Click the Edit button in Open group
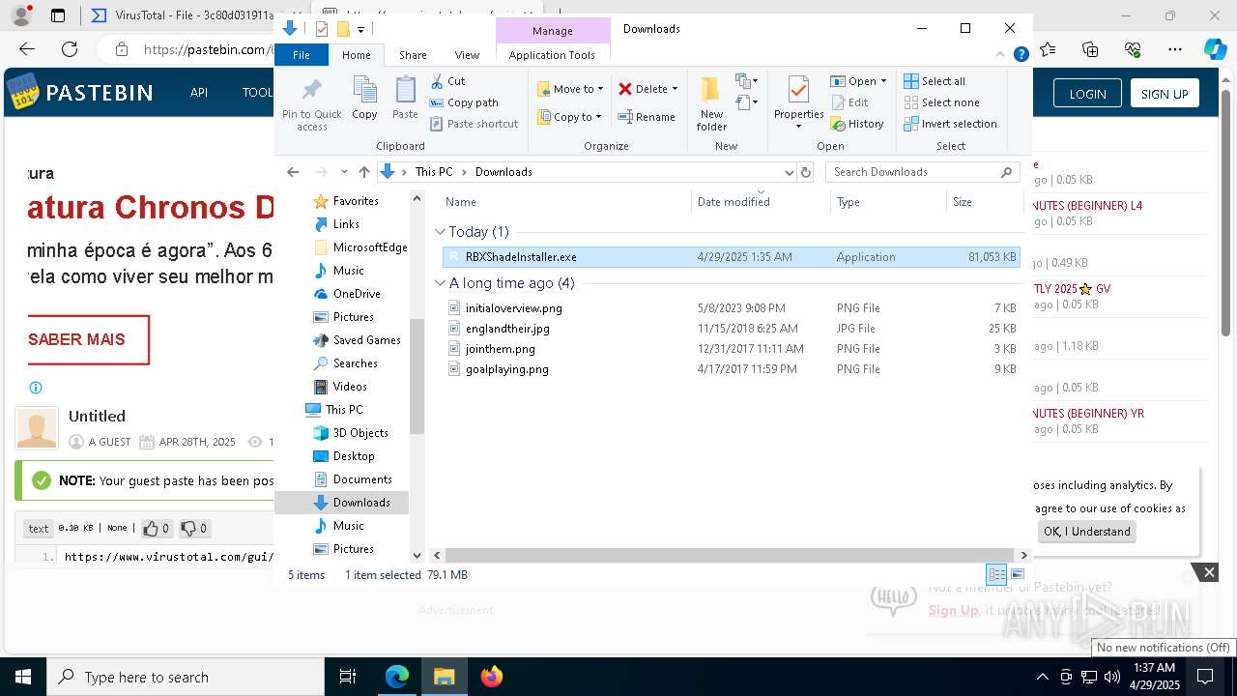 tap(849, 102)
